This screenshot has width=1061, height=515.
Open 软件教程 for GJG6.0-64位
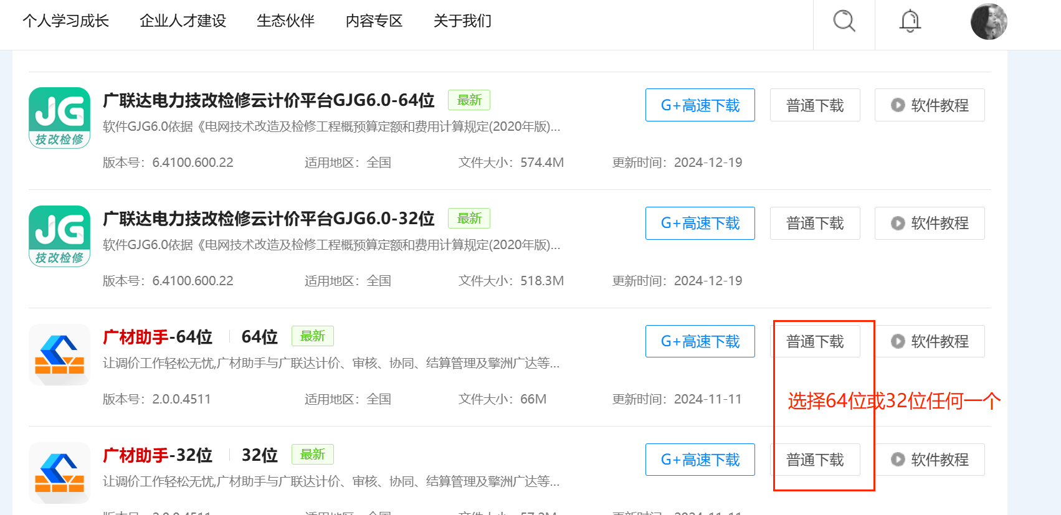930,105
